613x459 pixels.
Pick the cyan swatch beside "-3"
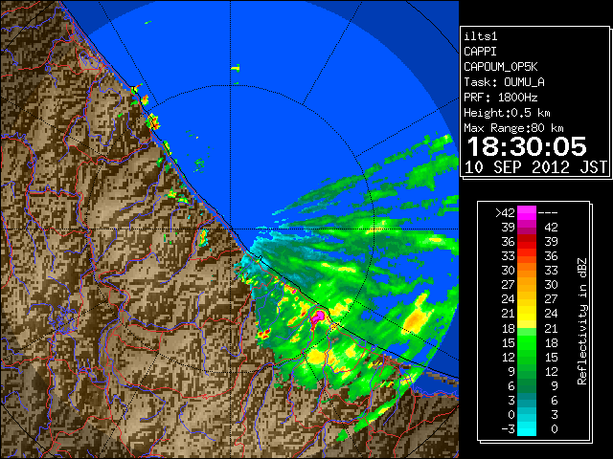point(527,429)
